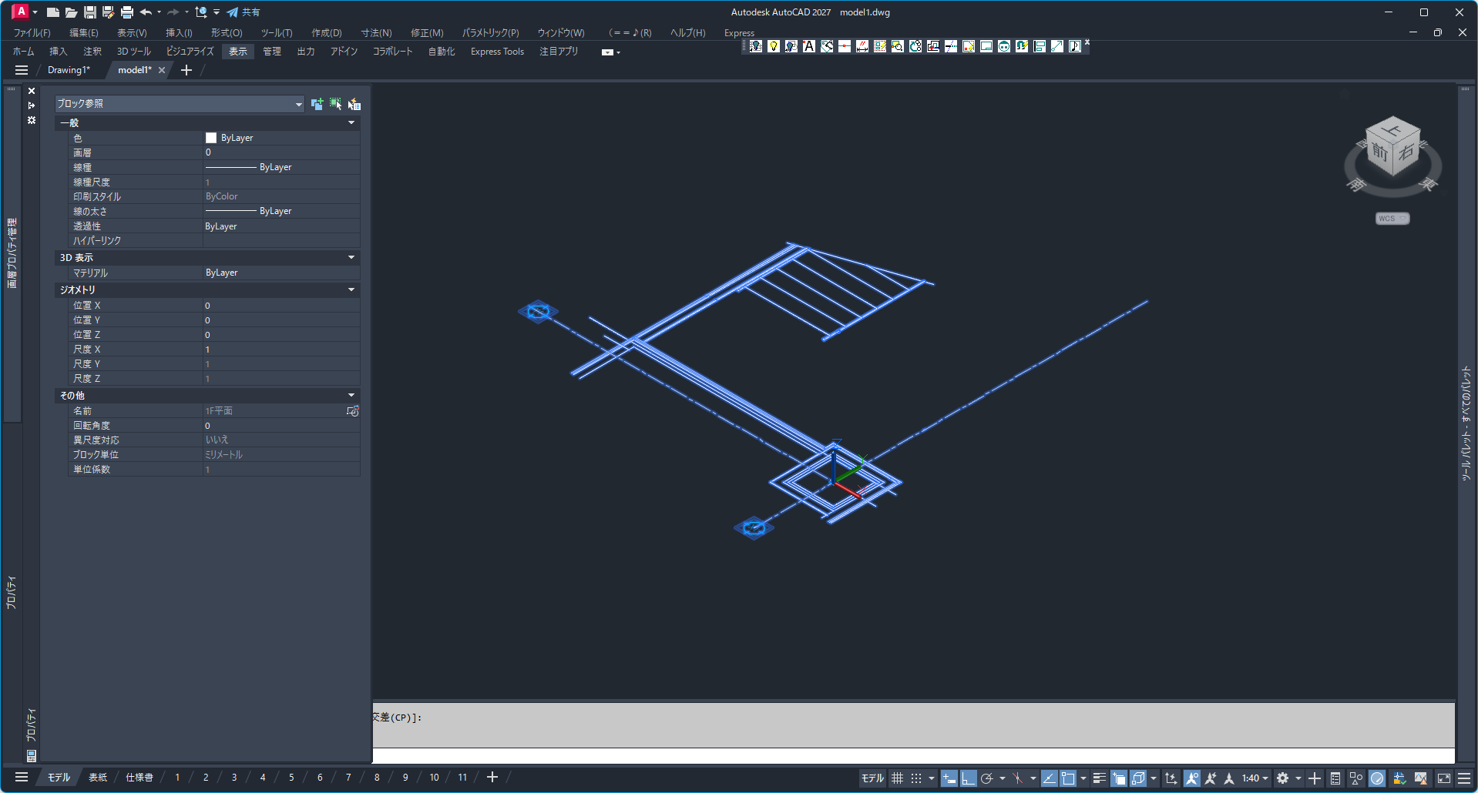Open the Workspace Switching gear icon
1478x793 pixels.
coord(1282,778)
